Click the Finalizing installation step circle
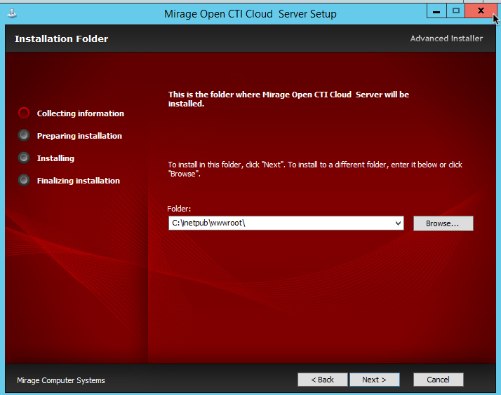This screenshot has width=501, height=395. (x=24, y=180)
